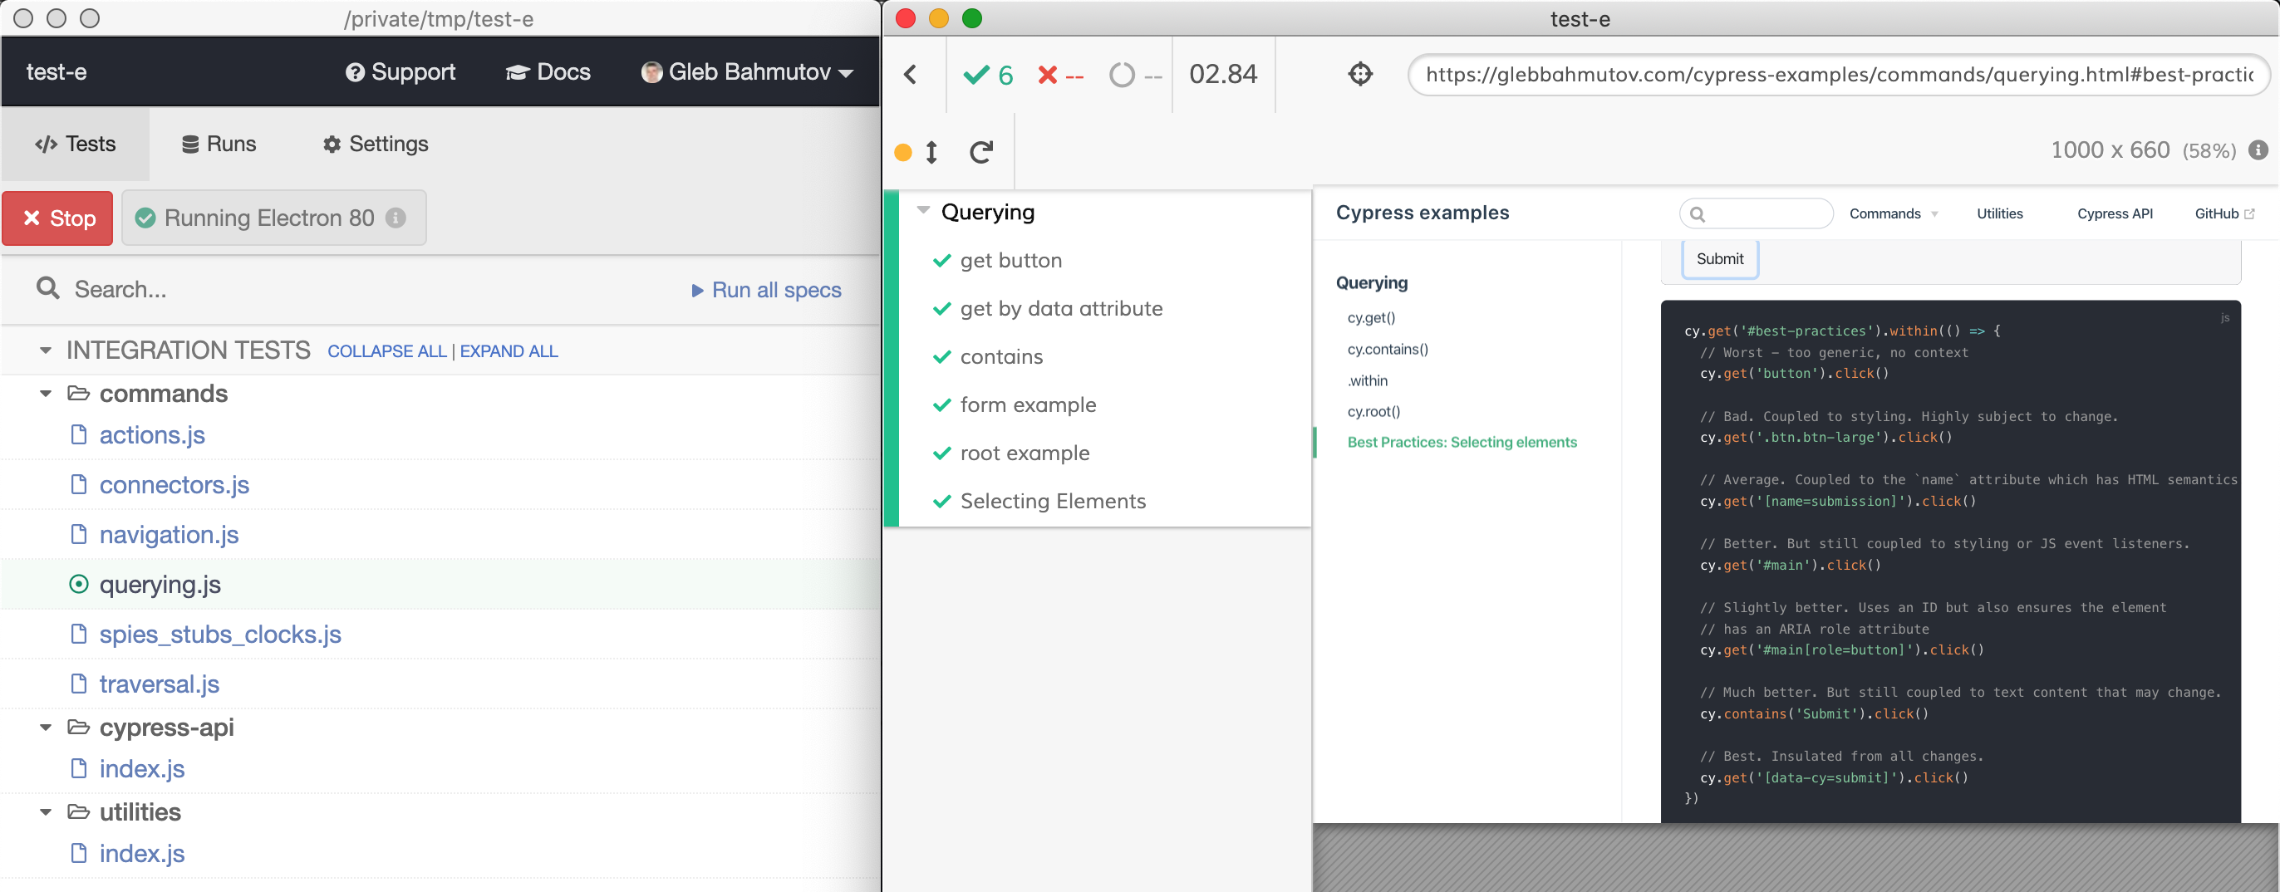The height and width of the screenshot is (892, 2280).
Task: Expand the Selecting Elements test
Action: pos(1053,501)
